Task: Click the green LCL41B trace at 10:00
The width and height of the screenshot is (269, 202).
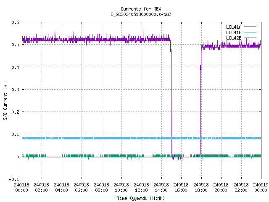Action: pyautogui.click(x=121, y=156)
